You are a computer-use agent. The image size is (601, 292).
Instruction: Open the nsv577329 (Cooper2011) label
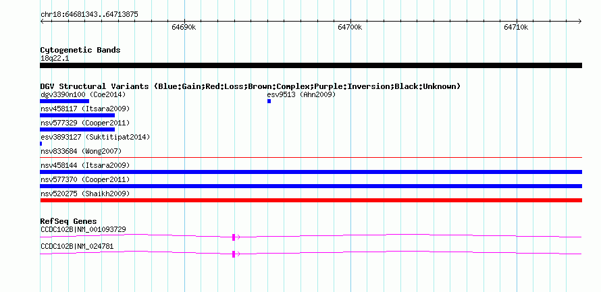coord(85,123)
